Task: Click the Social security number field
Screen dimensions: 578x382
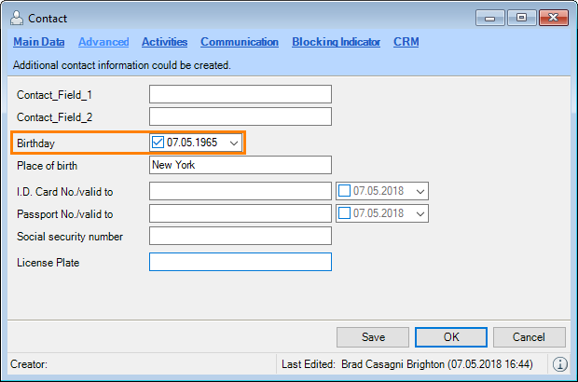Action: [241, 236]
